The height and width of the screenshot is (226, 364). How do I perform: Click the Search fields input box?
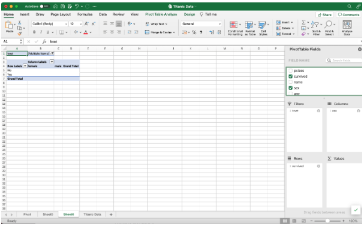pos(344,61)
